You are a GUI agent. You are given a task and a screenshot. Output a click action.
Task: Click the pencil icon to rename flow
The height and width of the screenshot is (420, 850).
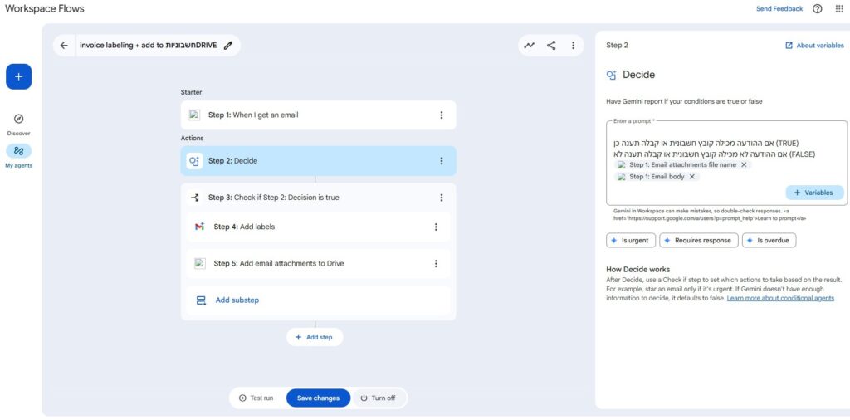(228, 46)
